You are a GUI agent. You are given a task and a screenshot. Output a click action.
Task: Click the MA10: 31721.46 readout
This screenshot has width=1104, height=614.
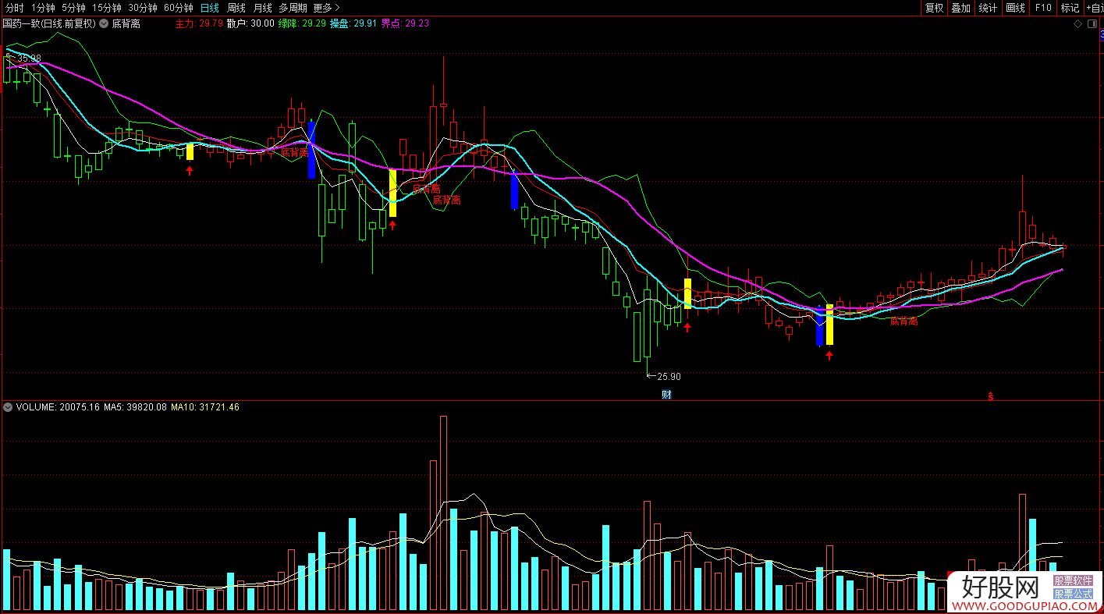pos(205,407)
